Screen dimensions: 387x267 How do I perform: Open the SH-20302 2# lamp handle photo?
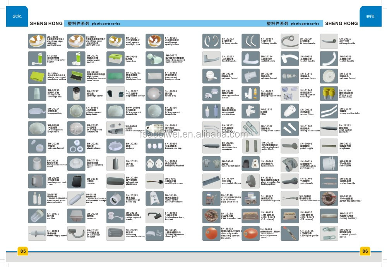(x=211, y=41)
